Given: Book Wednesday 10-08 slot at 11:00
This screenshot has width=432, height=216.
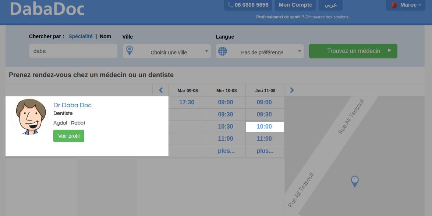Looking at the screenshot, I should (226, 139).
